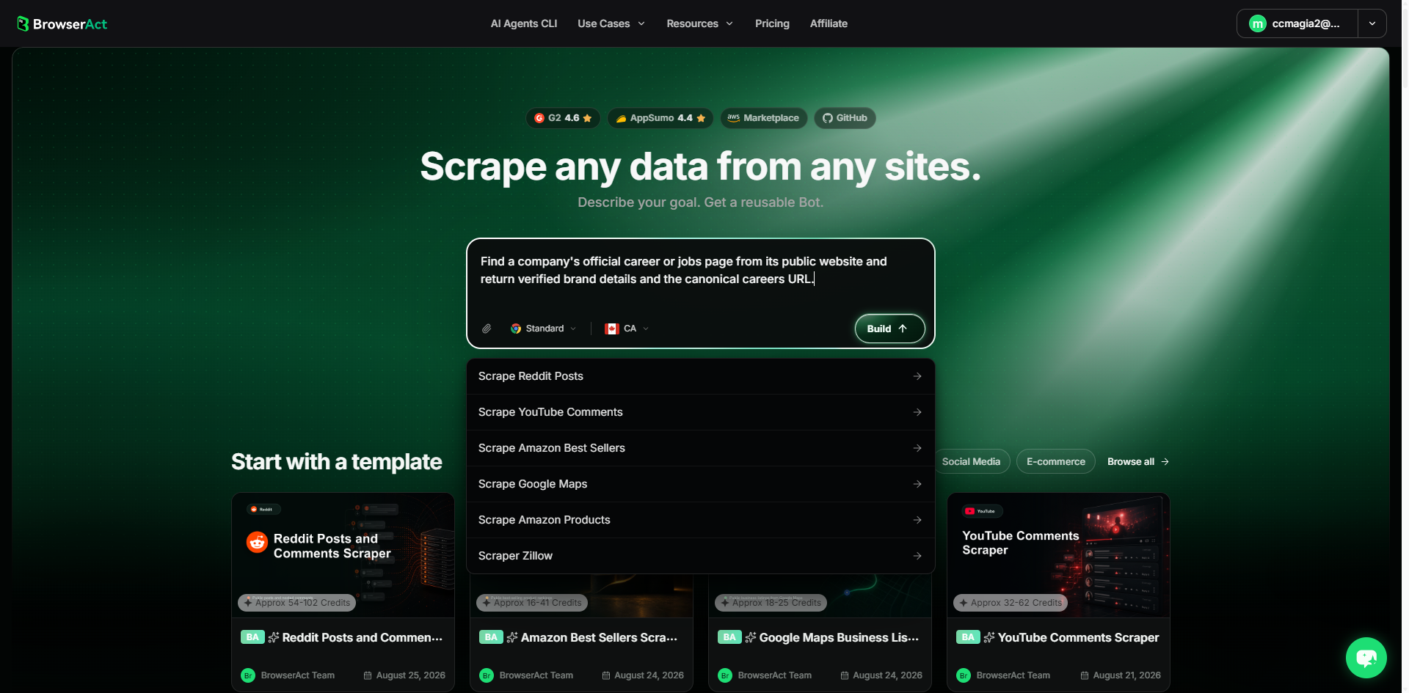Open the green chat support bubble

pos(1366,658)
